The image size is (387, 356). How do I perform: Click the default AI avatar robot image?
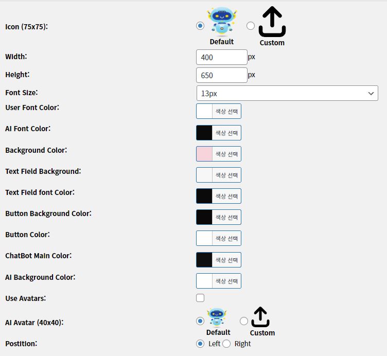(217, 318)
